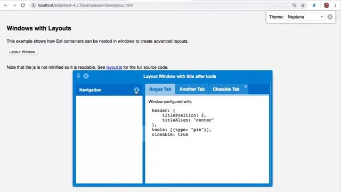Collapse the Navigation panel
The width and height of the screenshot is (341, 192).
[136, 90]
